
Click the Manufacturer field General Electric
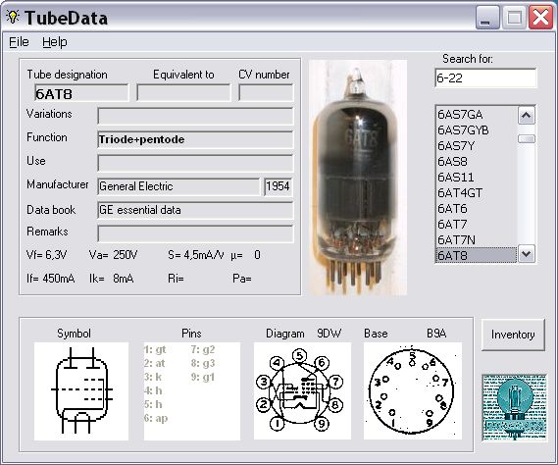point(178,186)
